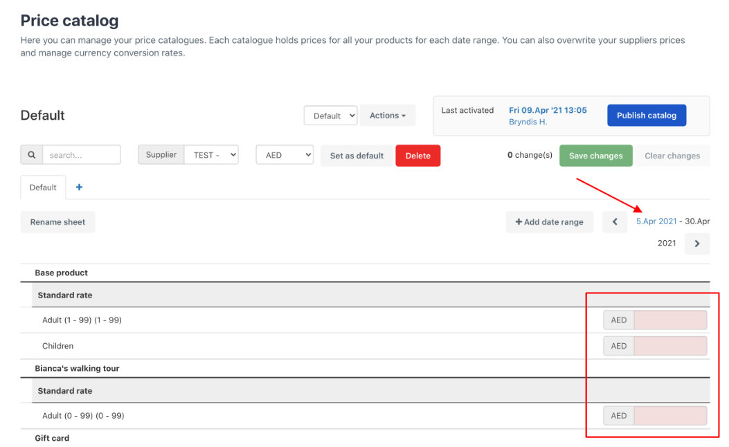Image resolution: width=729 pixels, height=447 pixels.
Task: Click the AED label in Adult (0 - 99) row
Action: coord(619,416)
